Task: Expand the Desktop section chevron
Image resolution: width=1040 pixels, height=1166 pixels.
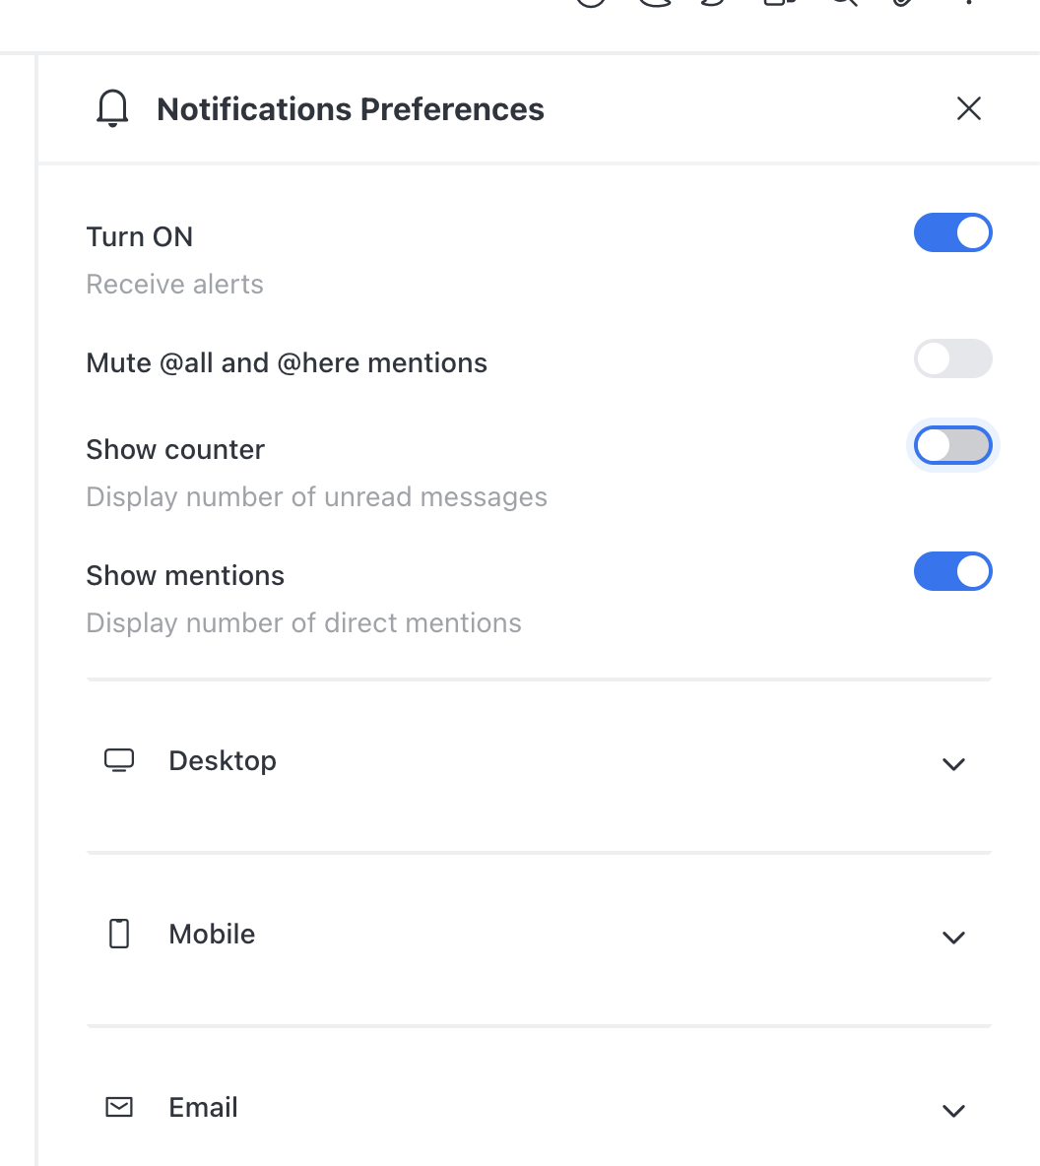Action: coord(953,763)
